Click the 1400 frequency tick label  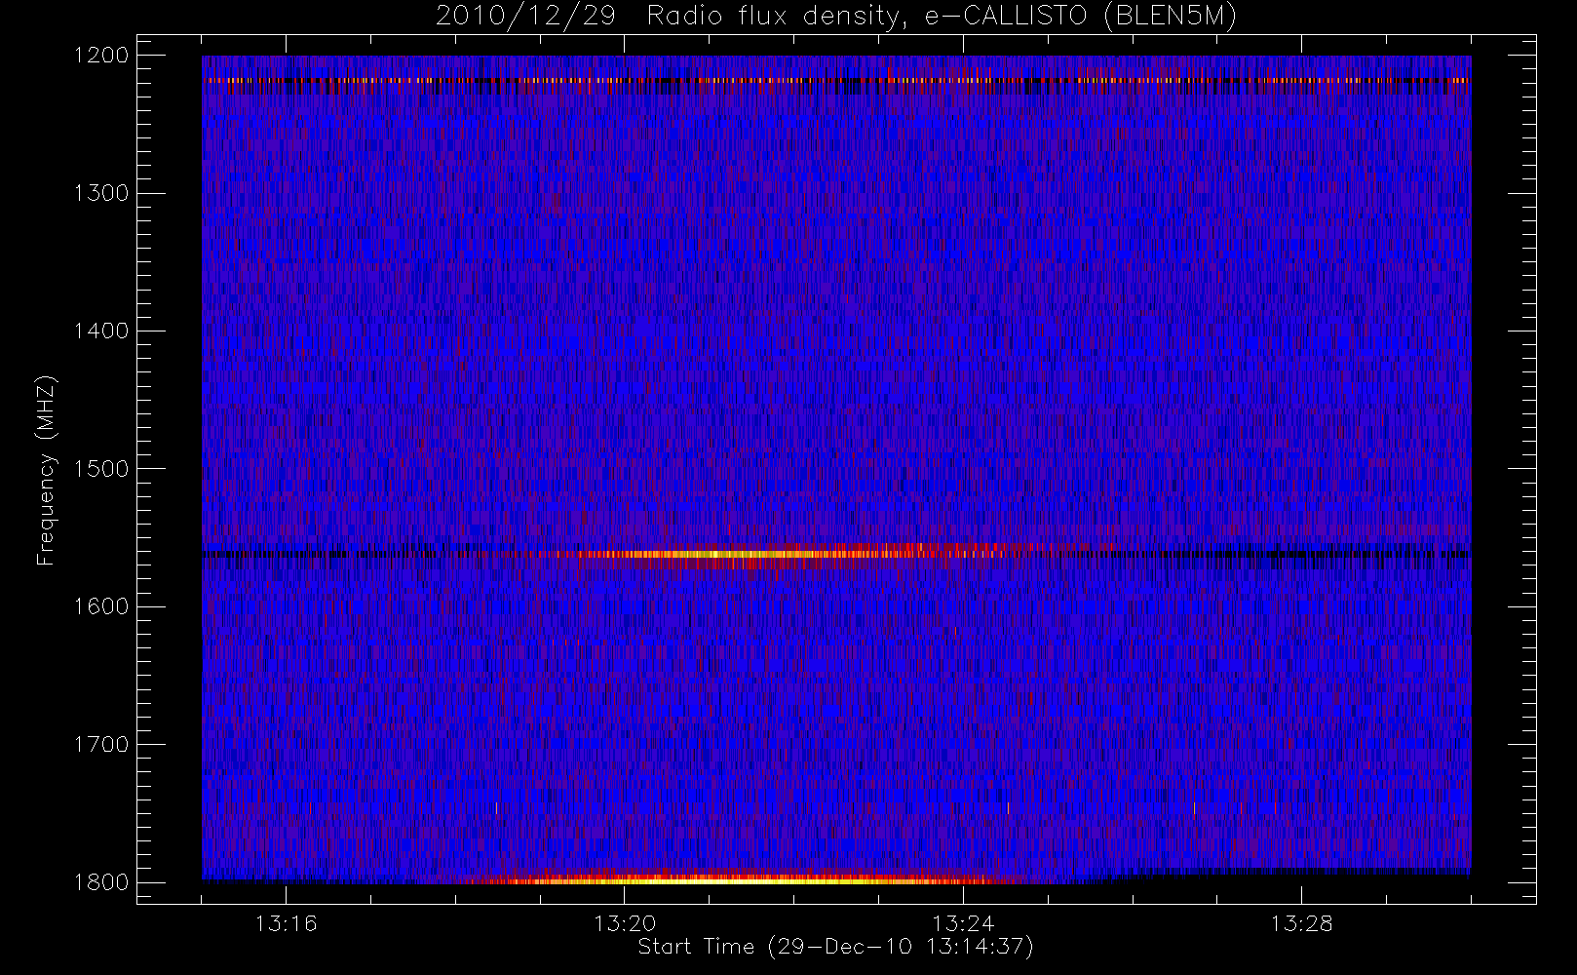pyautogui.click(x=101, y=331)
